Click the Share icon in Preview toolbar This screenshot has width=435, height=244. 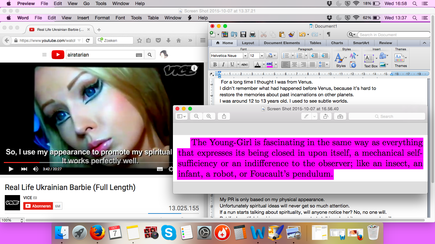[224, 117]
